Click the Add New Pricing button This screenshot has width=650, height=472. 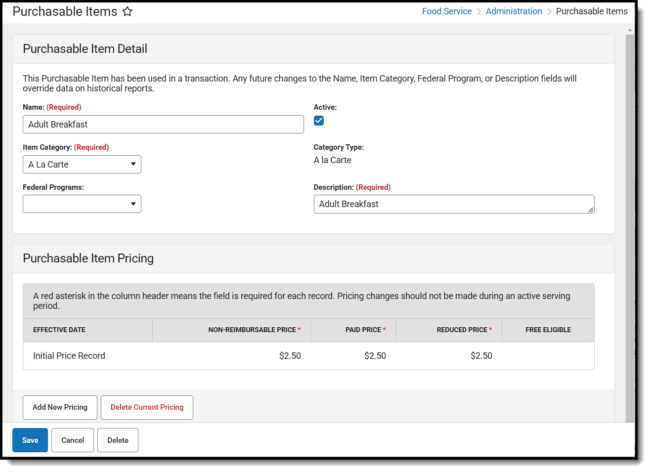(60, 407)
